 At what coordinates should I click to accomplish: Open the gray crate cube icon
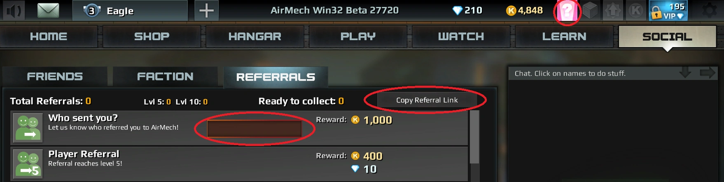click(x=590, y=11)
